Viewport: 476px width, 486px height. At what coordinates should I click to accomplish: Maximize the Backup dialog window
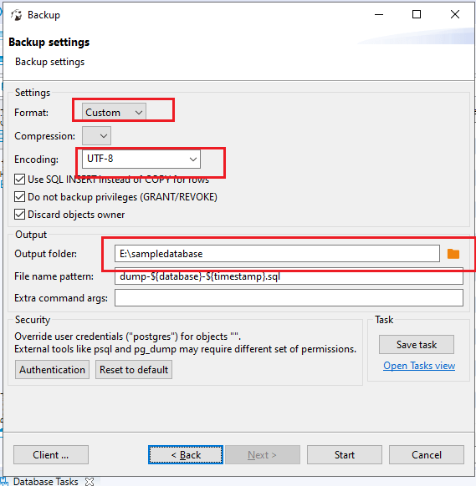[417, 14]
